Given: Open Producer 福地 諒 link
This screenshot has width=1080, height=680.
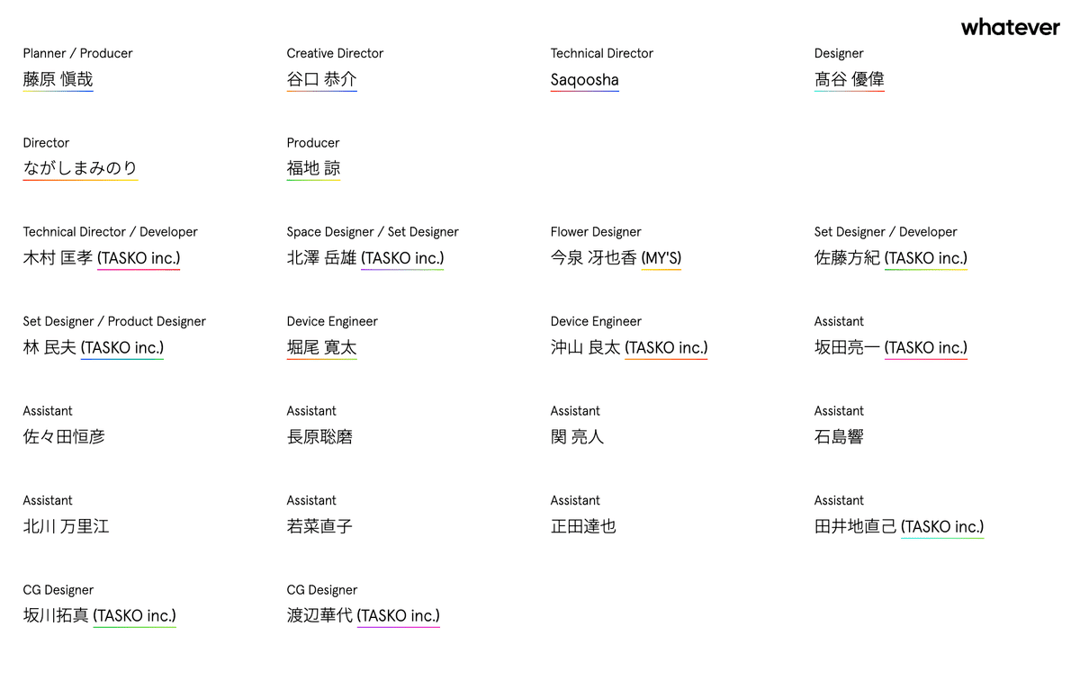Looking at the screenshot, I should click(x=313, y=168).
